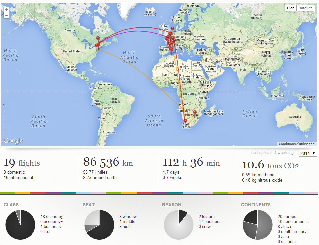Screen dimensions: 319x245
Task: Click '16 international' flights text
Action: [x=18, y=177]
